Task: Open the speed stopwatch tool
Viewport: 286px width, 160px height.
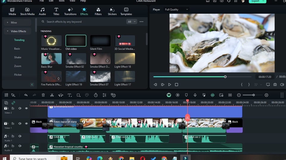Action: 96,95
